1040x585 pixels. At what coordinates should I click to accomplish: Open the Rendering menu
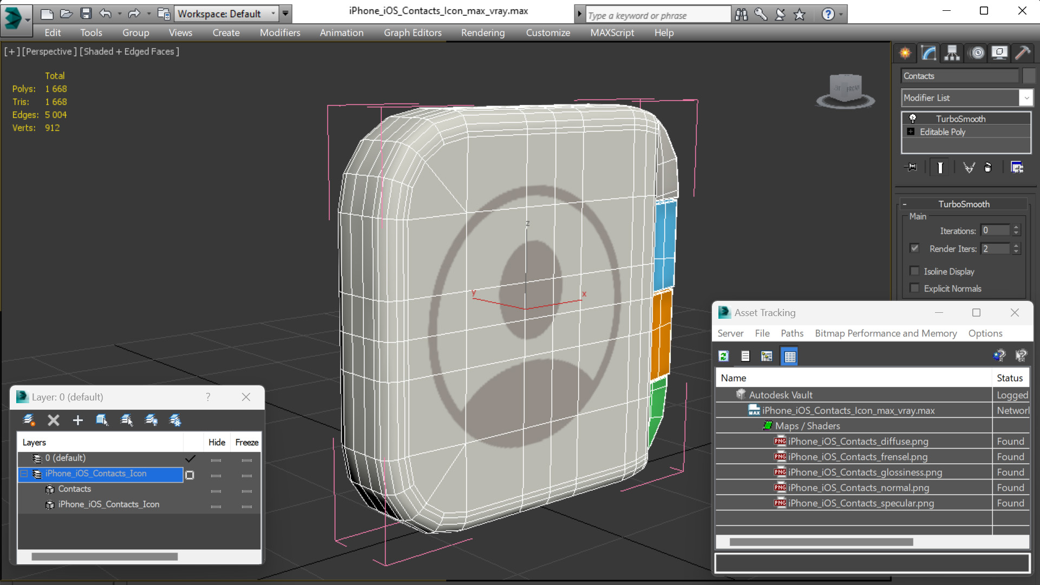(483, 32)
